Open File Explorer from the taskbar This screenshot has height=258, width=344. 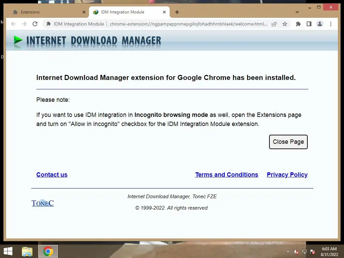click(x=27, y=251)
